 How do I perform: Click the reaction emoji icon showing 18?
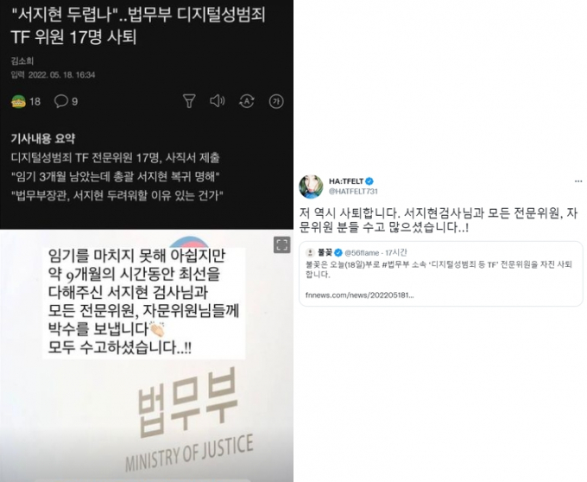pos(18,101)
